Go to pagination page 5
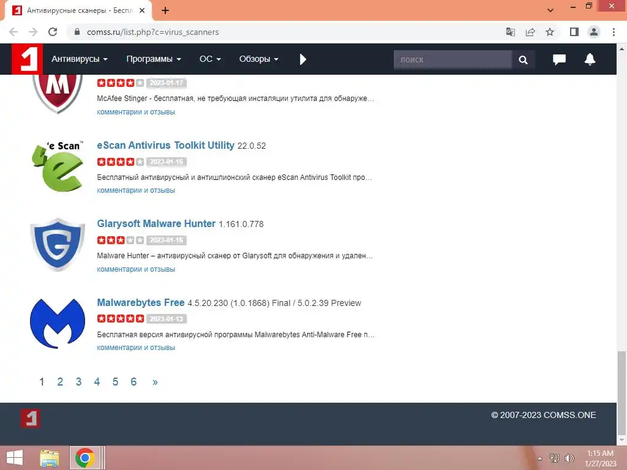The image size is (627, 470). 115,382
